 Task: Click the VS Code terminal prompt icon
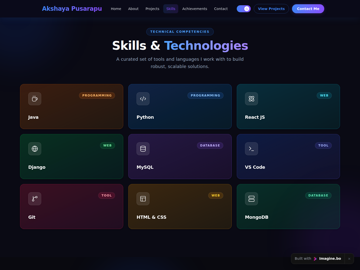click(251, 149)
